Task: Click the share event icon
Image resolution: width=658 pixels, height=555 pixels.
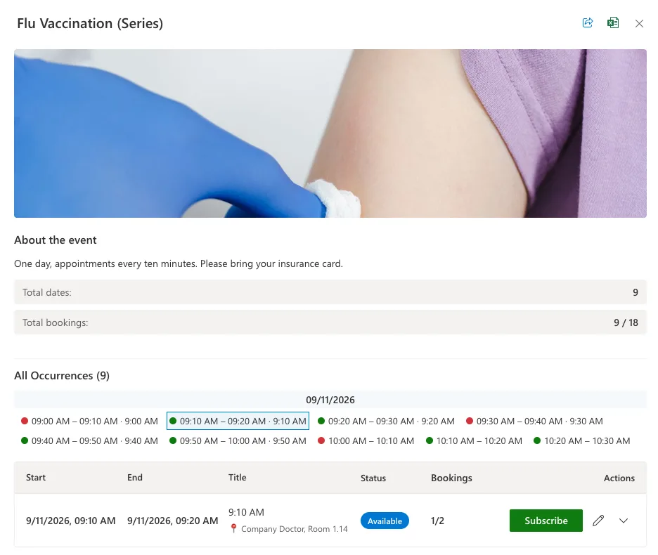Action: click(x=588, y=22)
